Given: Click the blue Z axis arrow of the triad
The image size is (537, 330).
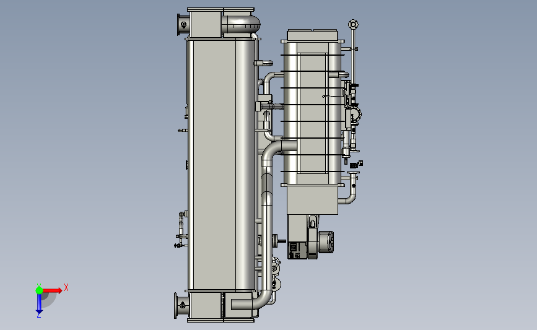Looking at the screenshot, I should point(39,303).
